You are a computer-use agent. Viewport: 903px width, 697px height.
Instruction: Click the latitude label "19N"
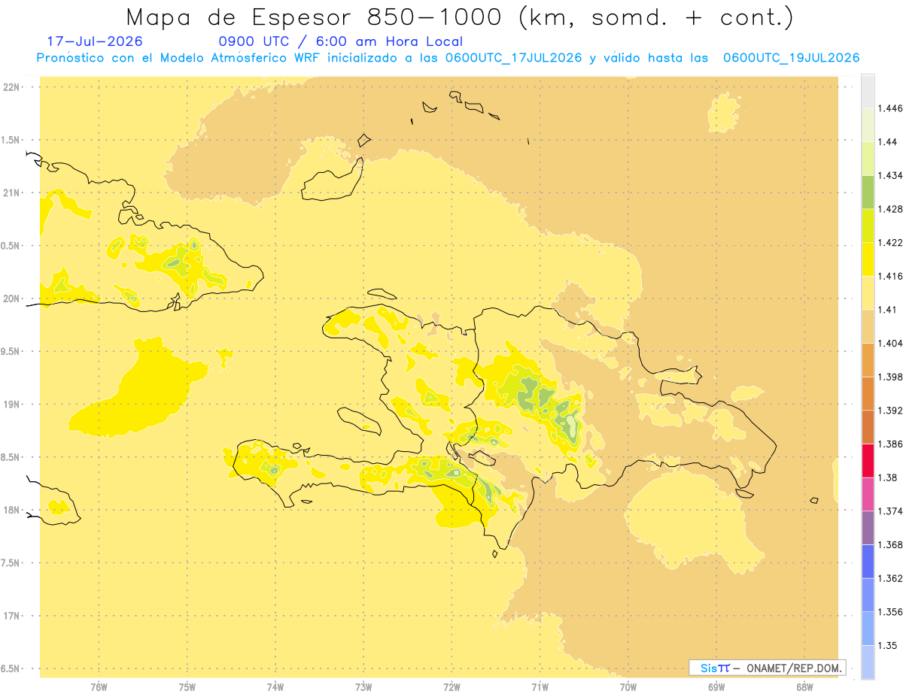[11, 404]
